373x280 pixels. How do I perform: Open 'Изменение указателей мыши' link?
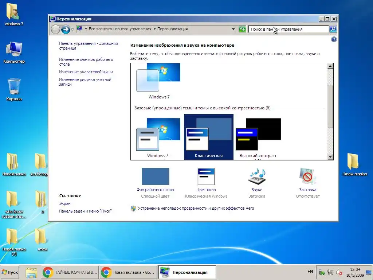point(86,72)
